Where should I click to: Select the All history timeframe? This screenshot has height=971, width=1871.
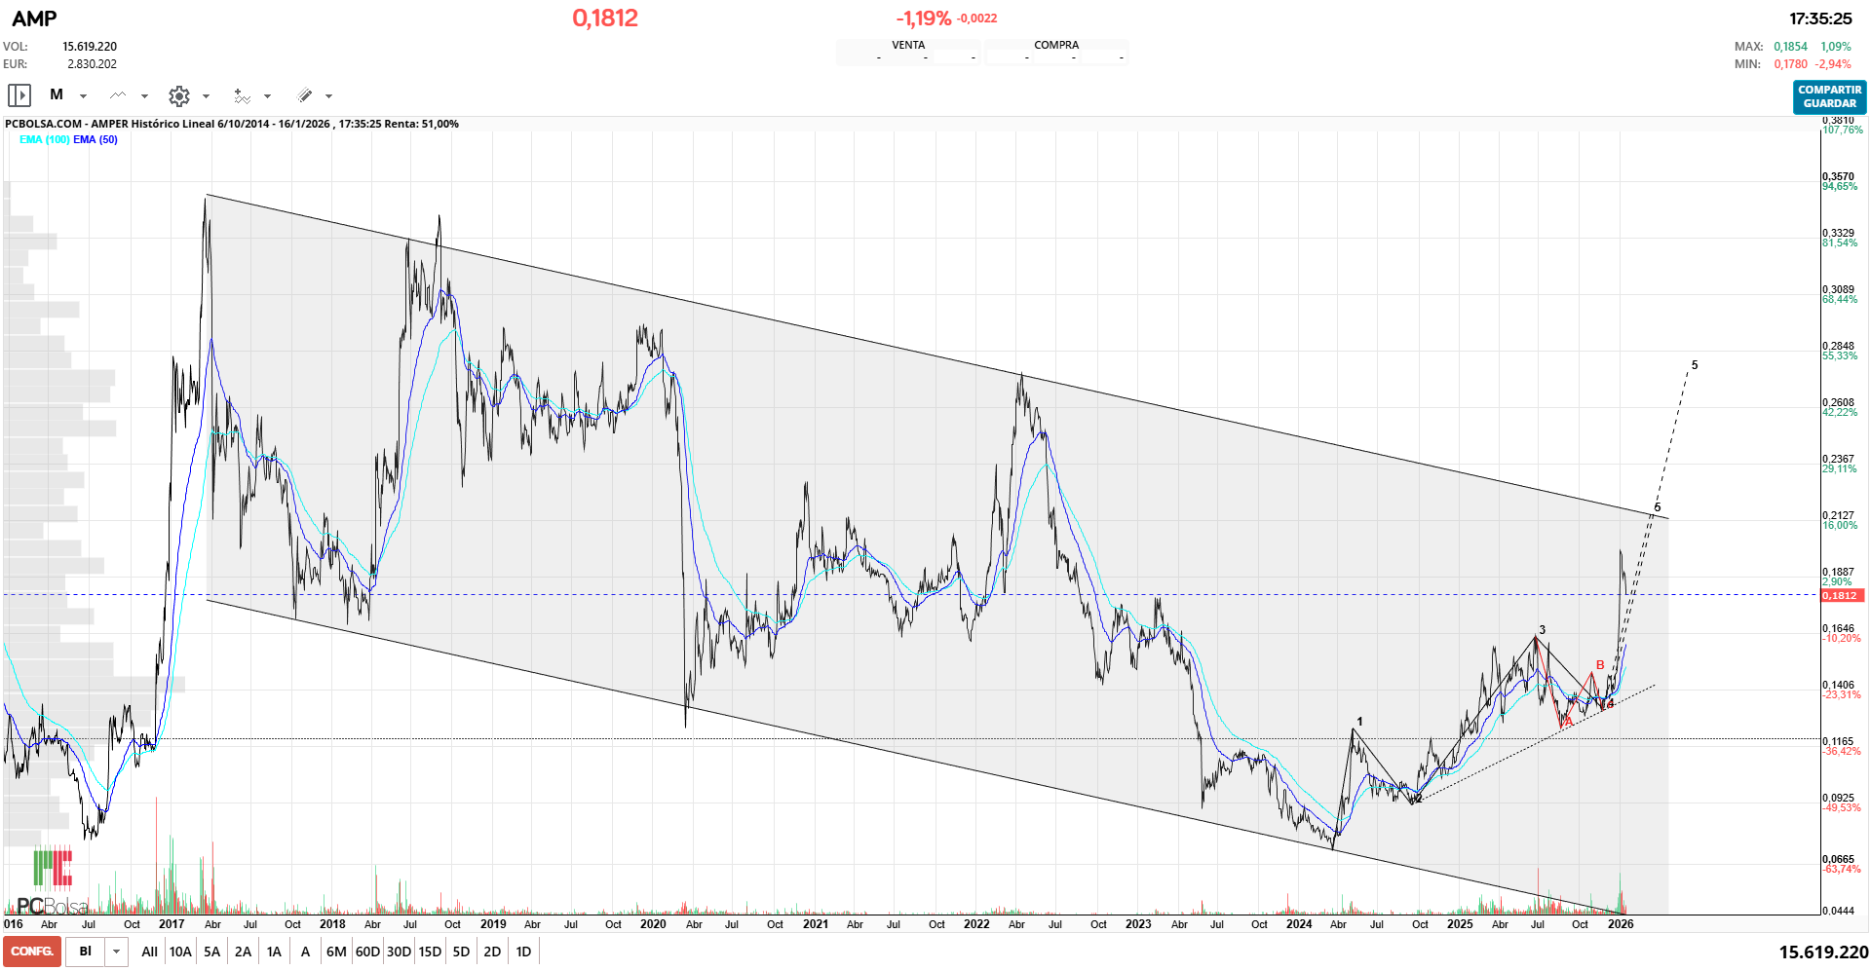(x=149, y=951)
